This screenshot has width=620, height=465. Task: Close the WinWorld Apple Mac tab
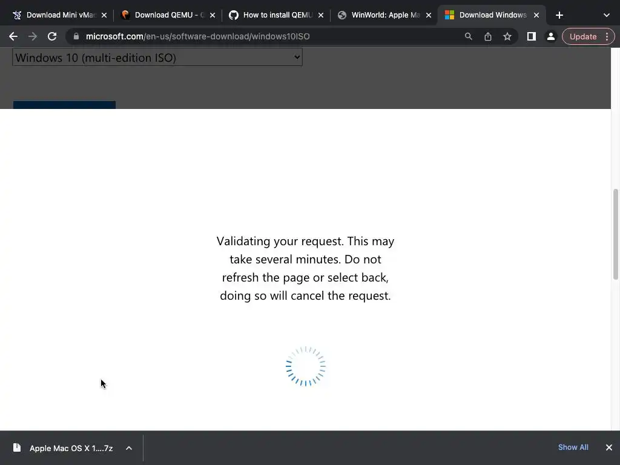(x=429, y=15)
